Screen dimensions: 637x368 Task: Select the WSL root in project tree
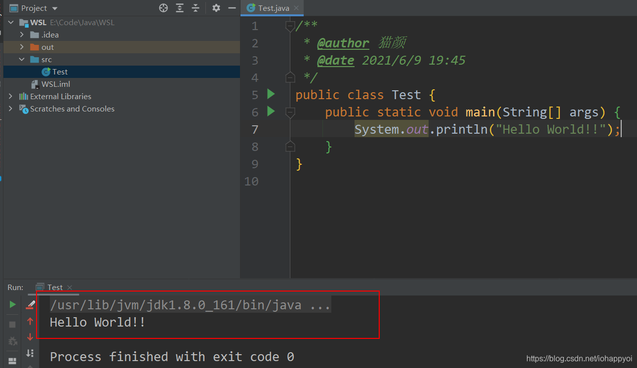[121, 23]
